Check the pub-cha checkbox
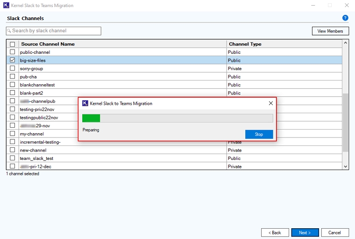Screen dimensions: 355x239 (13, 76)
